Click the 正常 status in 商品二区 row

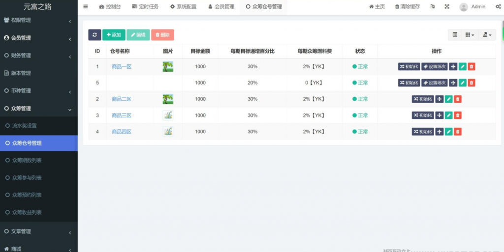(x=360, y=99)
